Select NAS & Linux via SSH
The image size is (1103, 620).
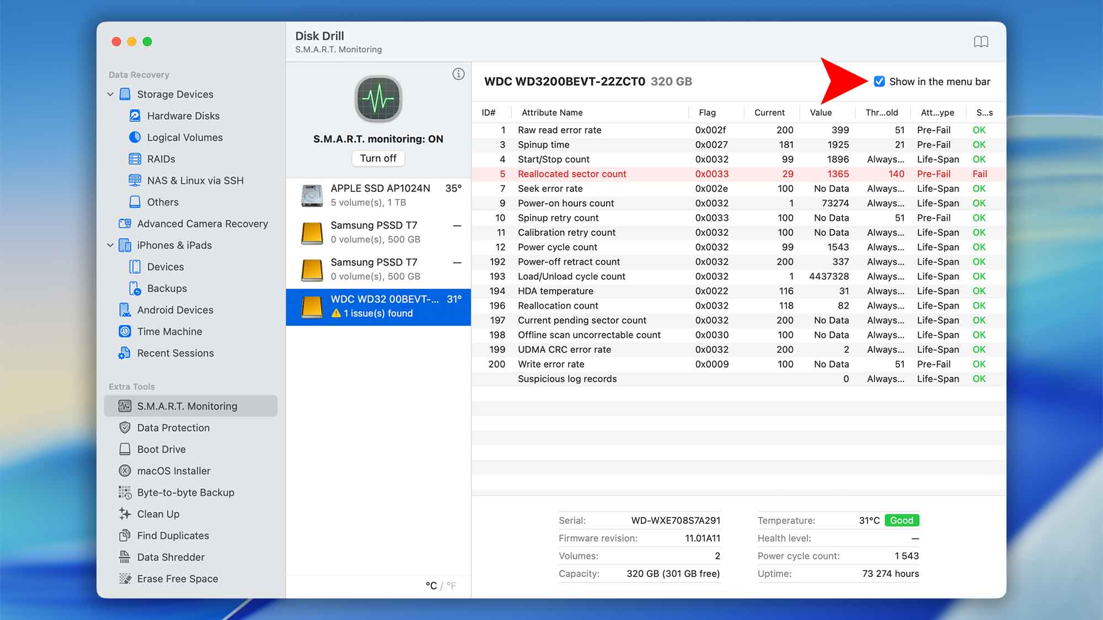[195, 180]
